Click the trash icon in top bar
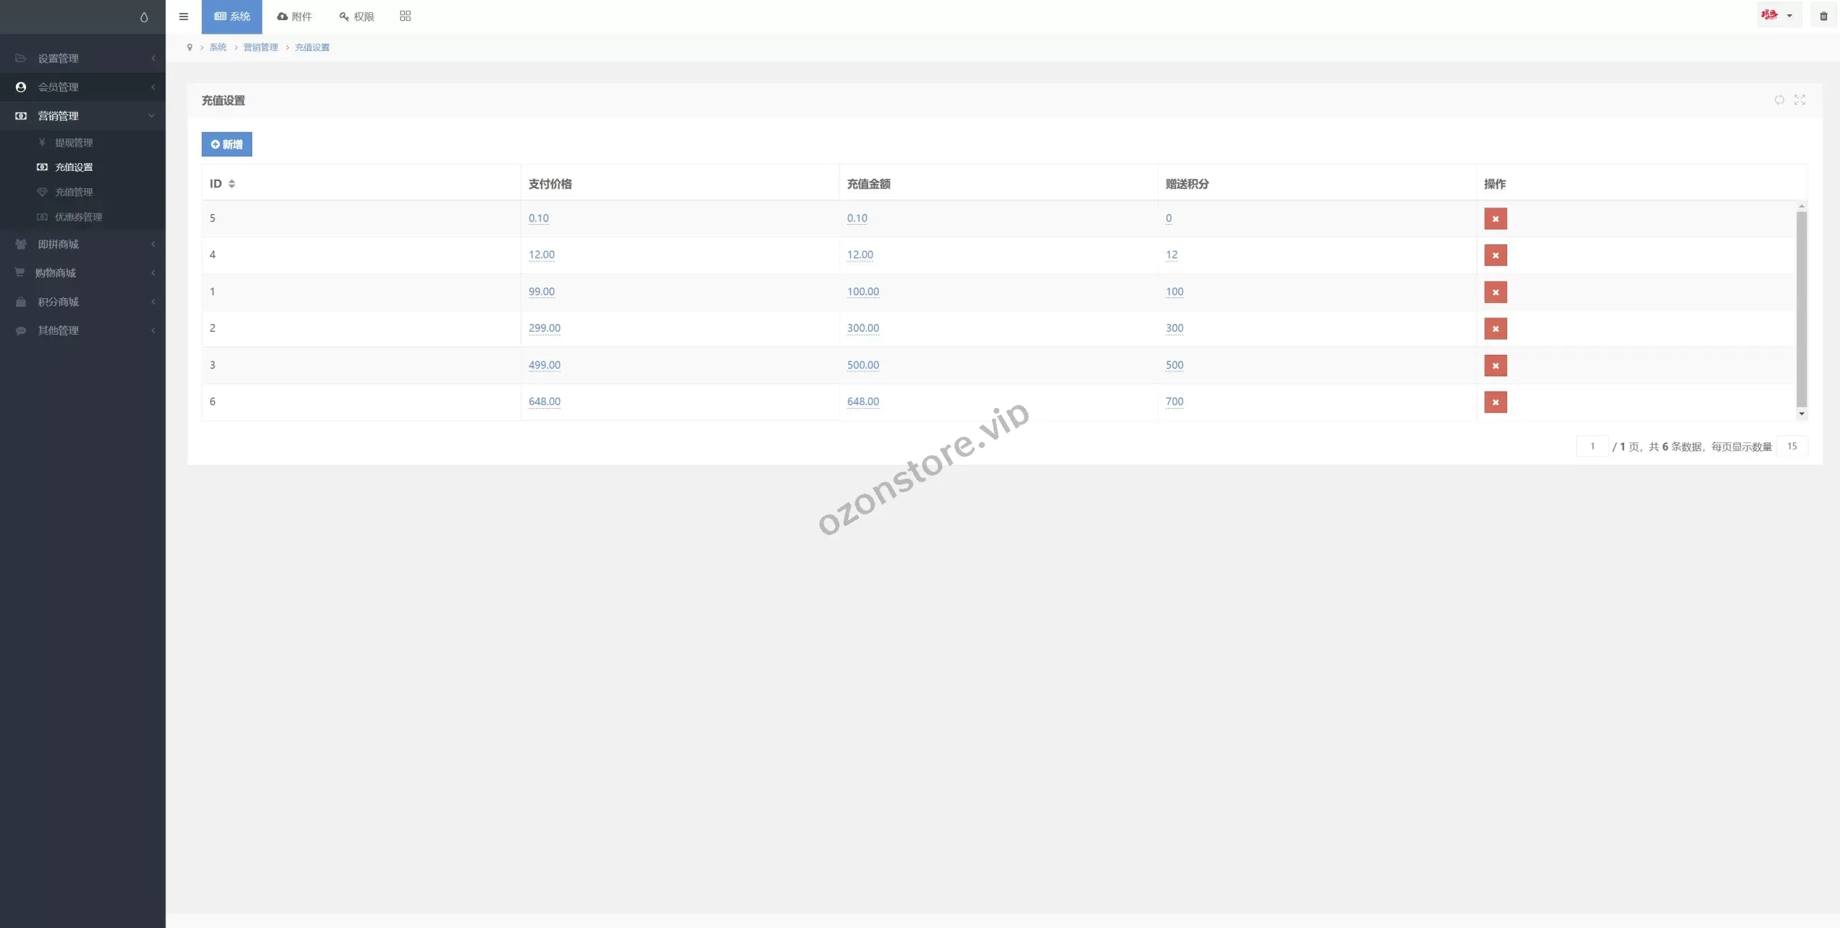 pos(1823,16)
